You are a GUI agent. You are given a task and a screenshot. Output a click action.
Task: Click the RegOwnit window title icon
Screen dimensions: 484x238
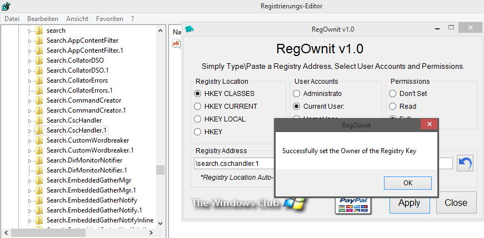point(189,29)
